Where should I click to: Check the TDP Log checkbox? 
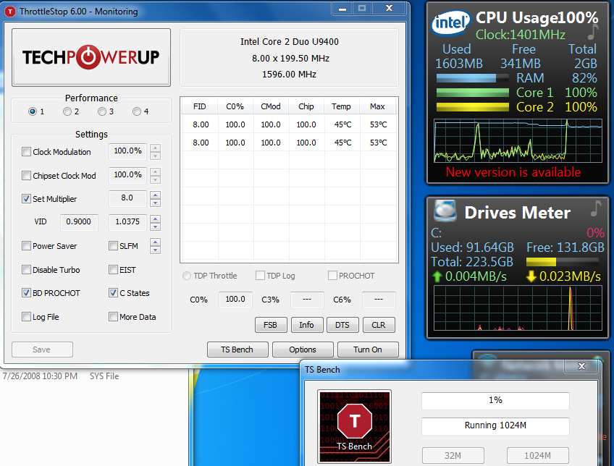pos(260,276)
